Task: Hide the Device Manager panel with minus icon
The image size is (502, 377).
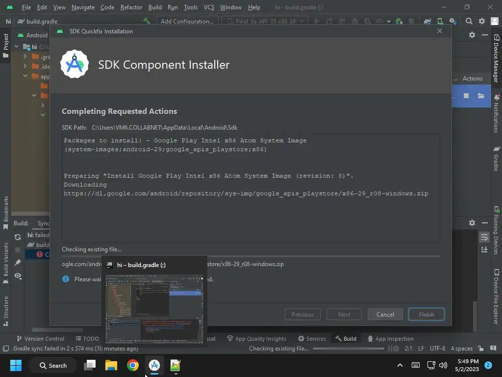Action: (485, 35)
